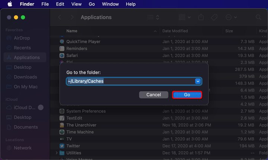Click the Go button in dialog
Screen dimensions: 268x160
pyautogui.click(x=187, y=95)
